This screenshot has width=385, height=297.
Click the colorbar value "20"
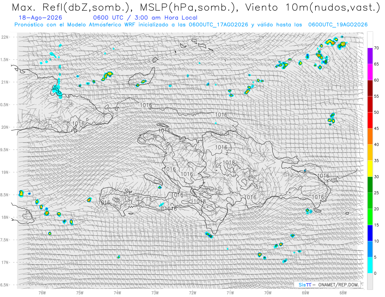[376, 209]
